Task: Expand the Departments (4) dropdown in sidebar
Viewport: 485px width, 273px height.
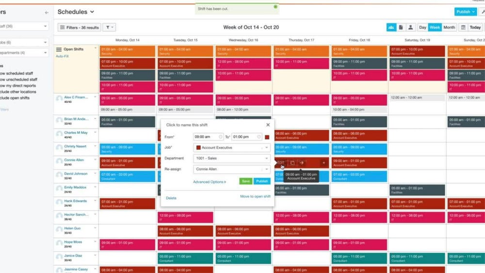Action: pyautogui.click(x=23, y=53)
